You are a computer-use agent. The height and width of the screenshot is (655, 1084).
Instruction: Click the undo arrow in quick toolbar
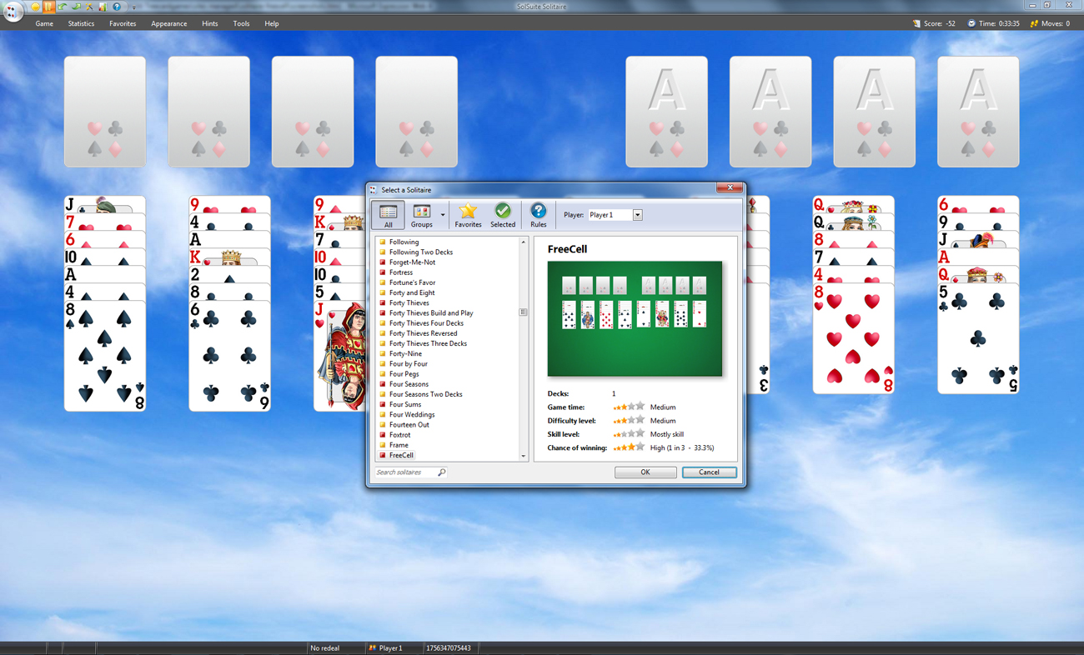pos(63,7)
